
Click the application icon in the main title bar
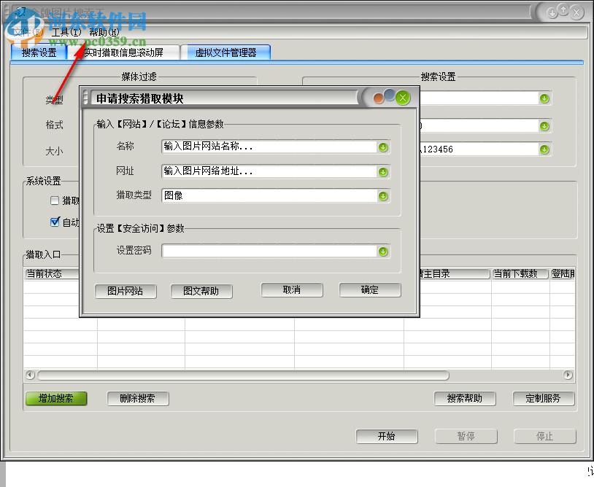click(x=20, y=11)
